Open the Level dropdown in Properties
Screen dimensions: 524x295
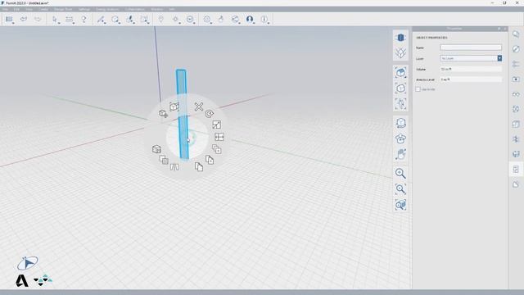tap(471, 58)
